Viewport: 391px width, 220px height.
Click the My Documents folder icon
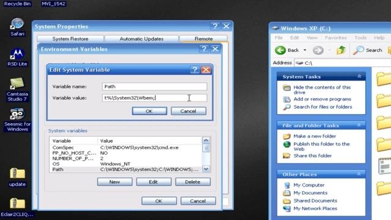pyautogui.click(x=287, y=193)
